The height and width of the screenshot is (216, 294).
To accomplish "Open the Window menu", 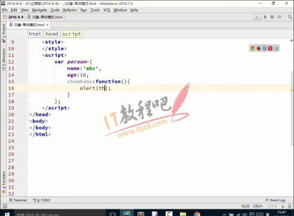I will [x=120, y=10].
